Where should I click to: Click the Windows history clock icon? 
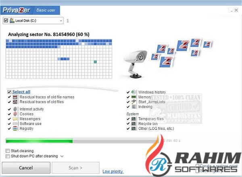[134, 92]
